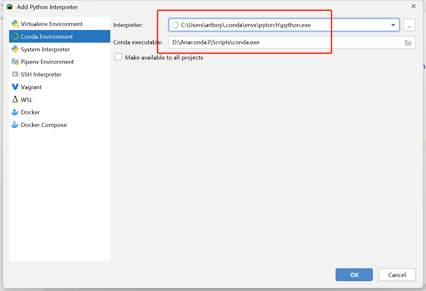
Task: Click the Vagrant V logo icon
Action: tap(15, 87)
